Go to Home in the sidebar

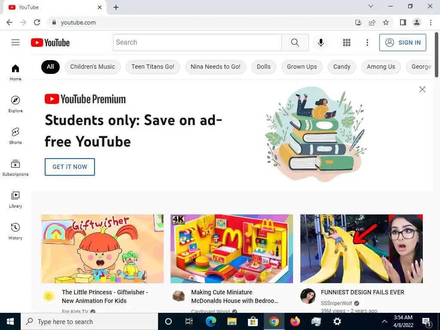click(15, 72)
